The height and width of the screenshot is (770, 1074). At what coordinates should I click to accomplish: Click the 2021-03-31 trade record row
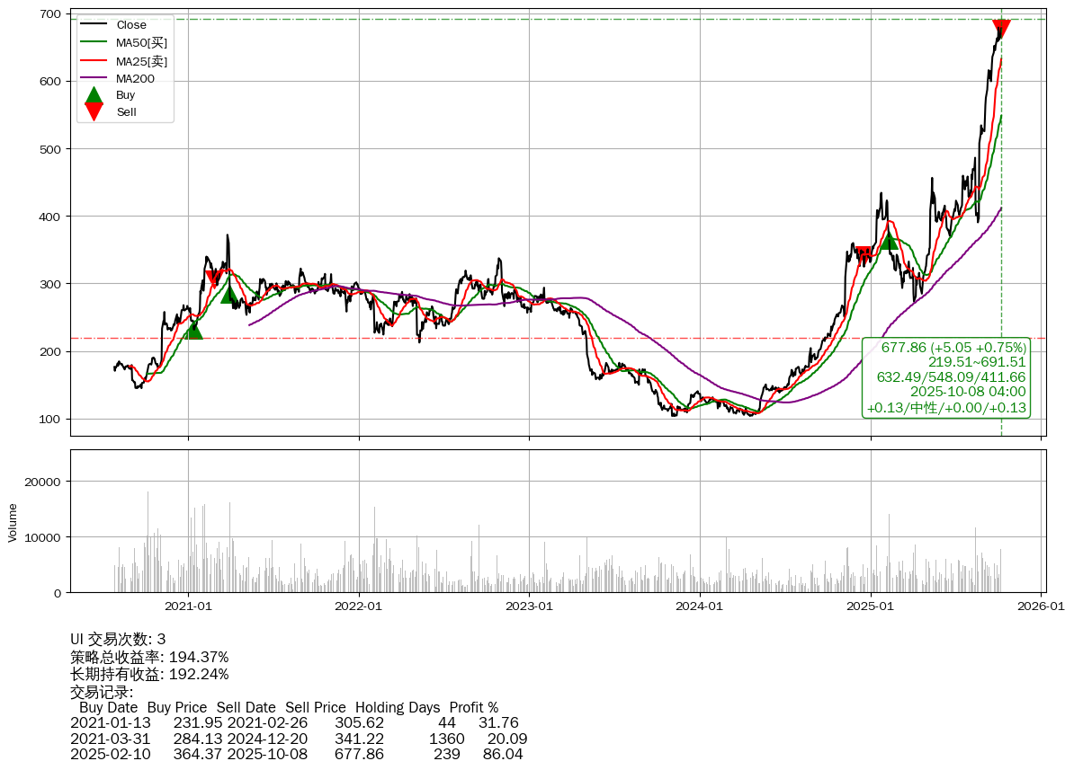click(x=299, y=739)
